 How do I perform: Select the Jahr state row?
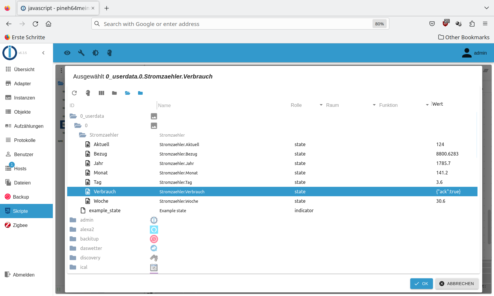[x=272, y=163]
